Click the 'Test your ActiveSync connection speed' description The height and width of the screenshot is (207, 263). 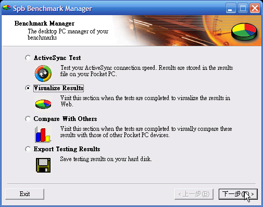[x=146, y=71]
